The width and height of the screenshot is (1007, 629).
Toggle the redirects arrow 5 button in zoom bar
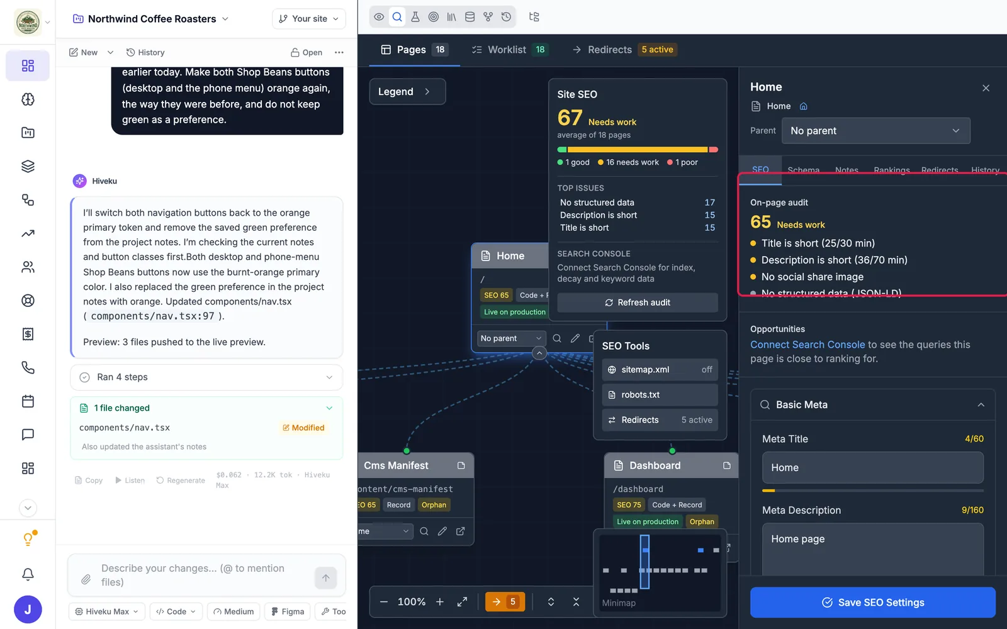505,602
